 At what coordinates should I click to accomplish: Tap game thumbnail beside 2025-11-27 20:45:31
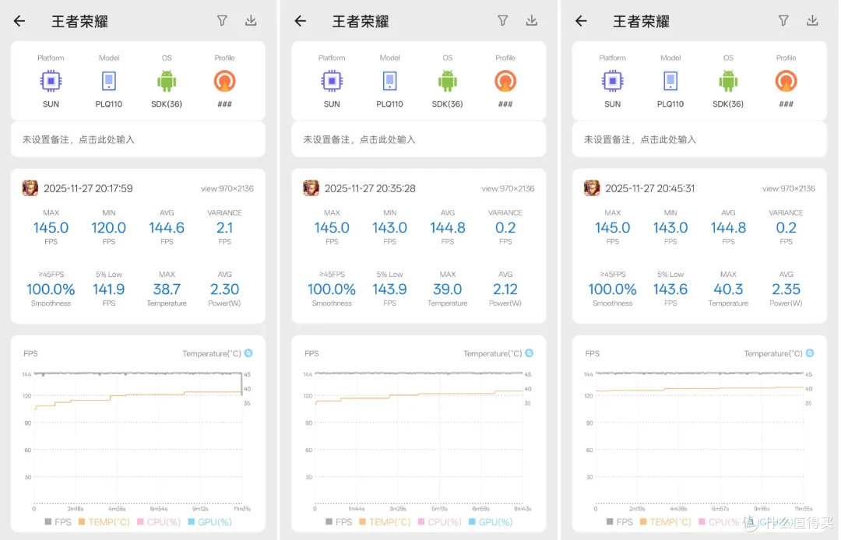[592, 188]
